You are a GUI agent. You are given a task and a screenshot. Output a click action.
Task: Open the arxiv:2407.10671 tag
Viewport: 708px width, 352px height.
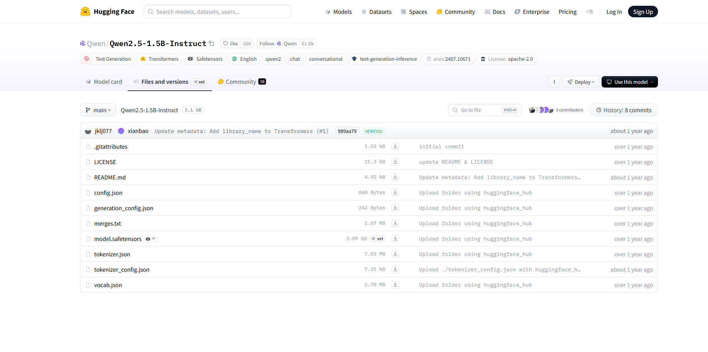click(x=449, y=59)
